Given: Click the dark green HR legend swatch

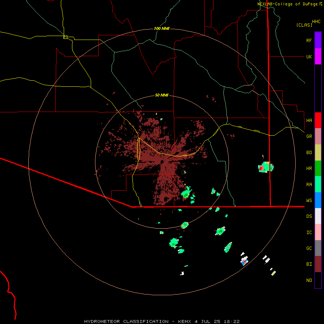Looking at the screenshot, I should pyautogui.click(x=318, y=168).
